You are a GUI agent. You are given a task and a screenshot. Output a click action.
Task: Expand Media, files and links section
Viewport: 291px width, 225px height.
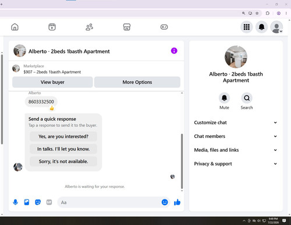[x=236, y=150]
